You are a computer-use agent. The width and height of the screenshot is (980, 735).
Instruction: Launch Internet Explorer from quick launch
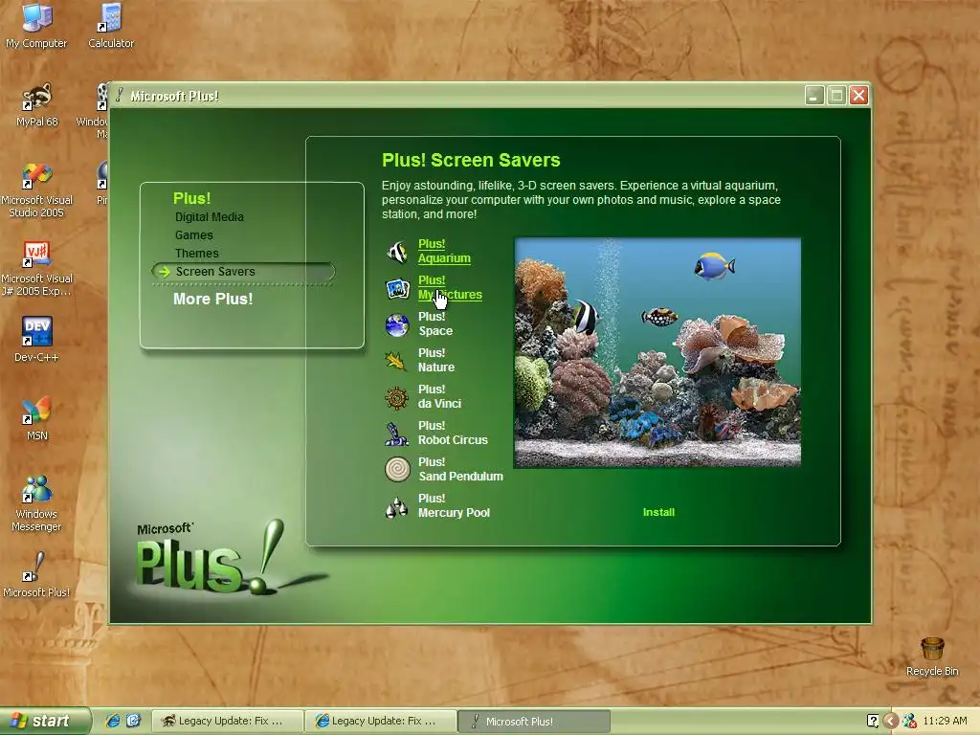point(113,722)
